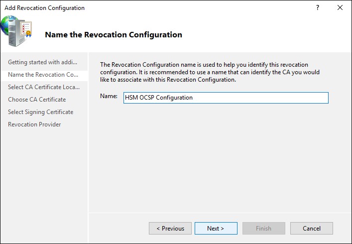Click the question mark help icon
The height and width of the screenshot is (244, 352).
click(318, 8)
